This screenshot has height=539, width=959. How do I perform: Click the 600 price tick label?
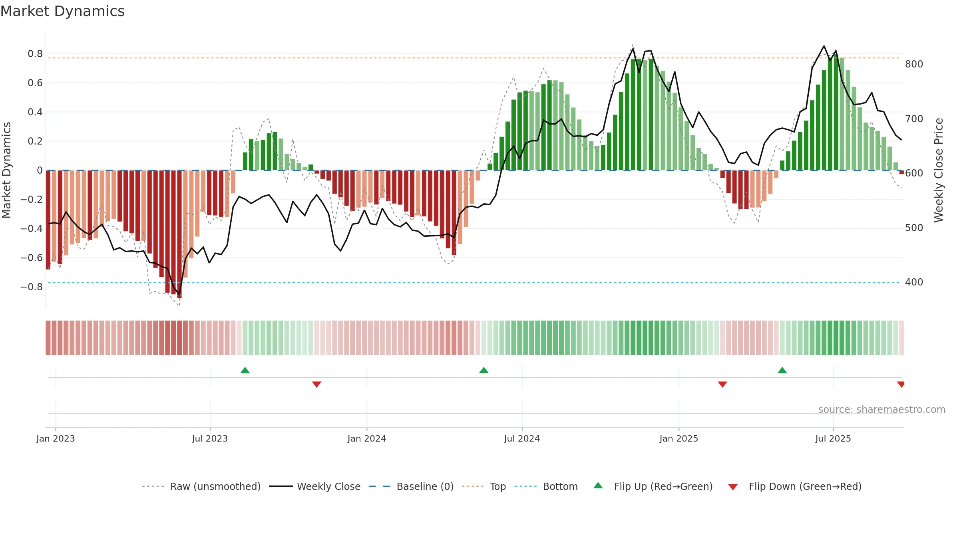[x=914, y=173]
